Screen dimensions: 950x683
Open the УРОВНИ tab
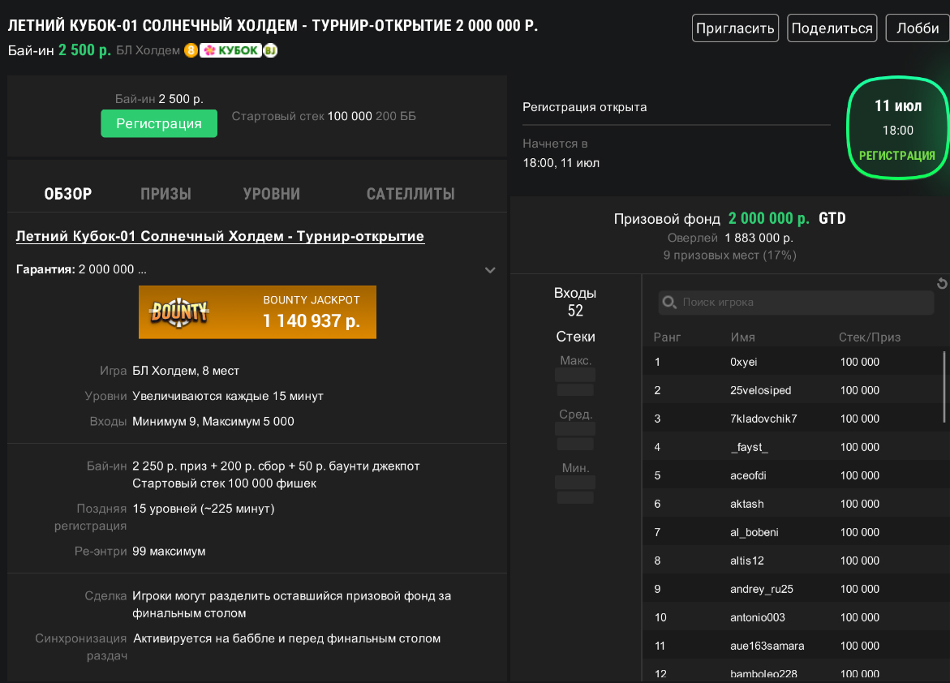271,194
